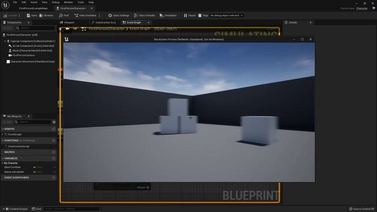Close the Details panel tab
The image size is (377, 212).
[310, 22]
